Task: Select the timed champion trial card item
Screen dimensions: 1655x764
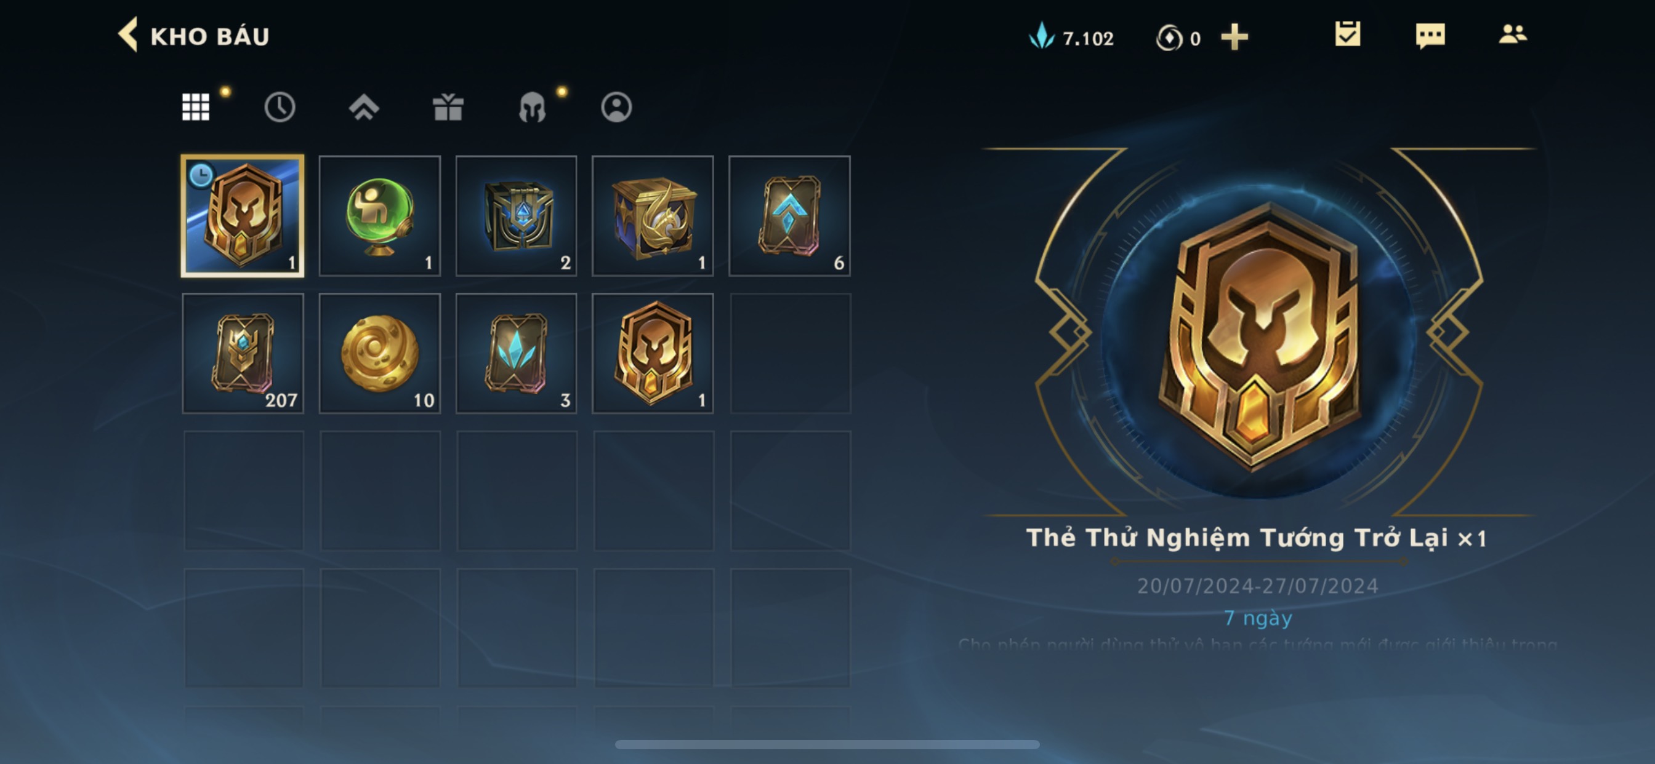Action: (x=243, y=216)
